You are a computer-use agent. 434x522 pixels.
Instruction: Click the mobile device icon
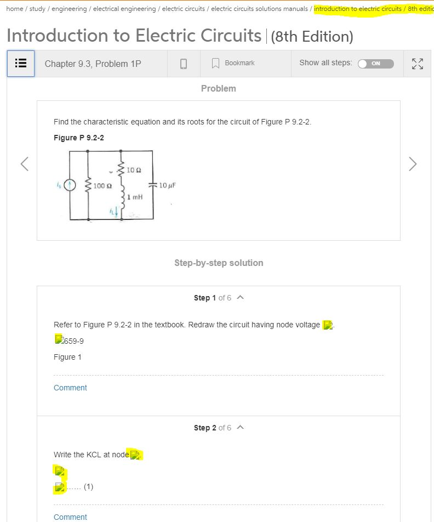(184, 63)
